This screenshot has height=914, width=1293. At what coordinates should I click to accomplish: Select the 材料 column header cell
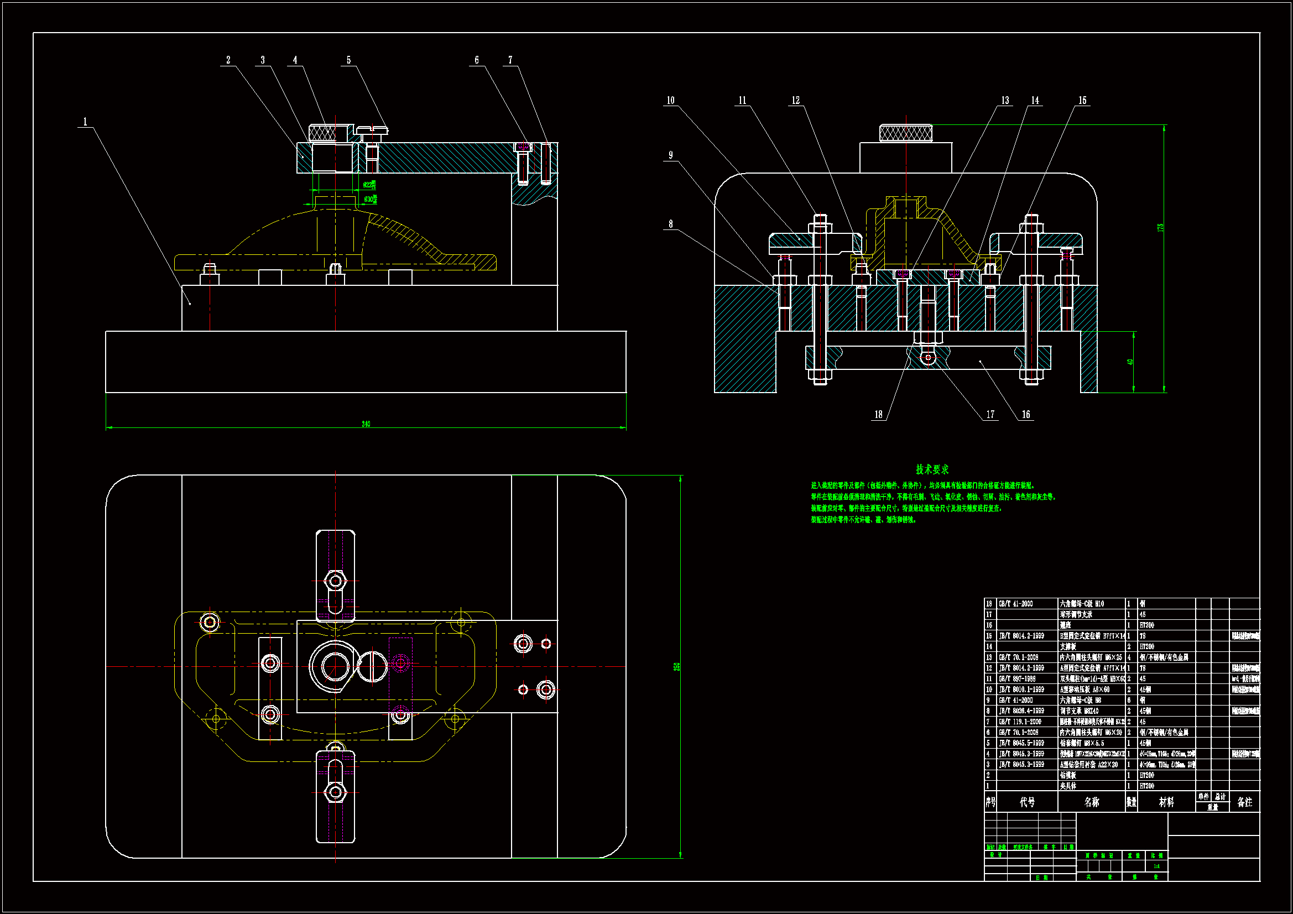(1166, 802)
